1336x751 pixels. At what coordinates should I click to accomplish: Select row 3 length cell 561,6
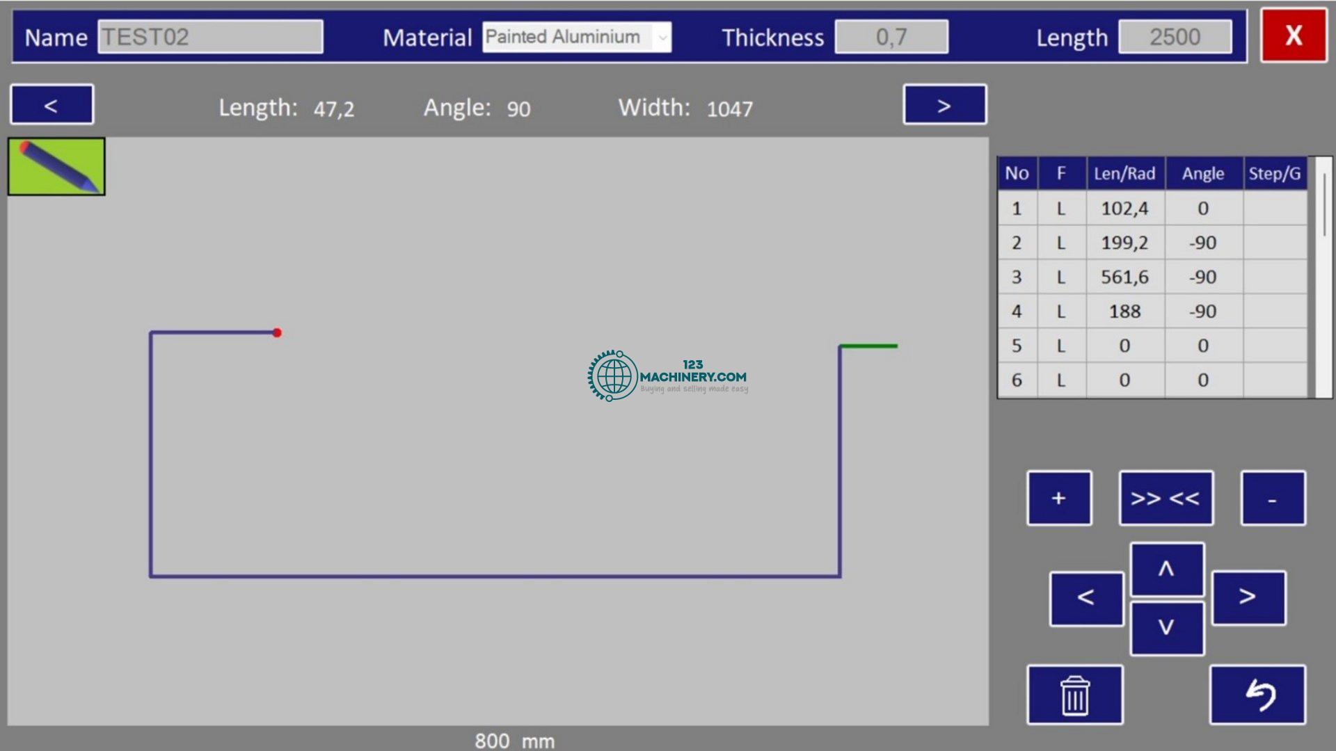[1124, 277]
